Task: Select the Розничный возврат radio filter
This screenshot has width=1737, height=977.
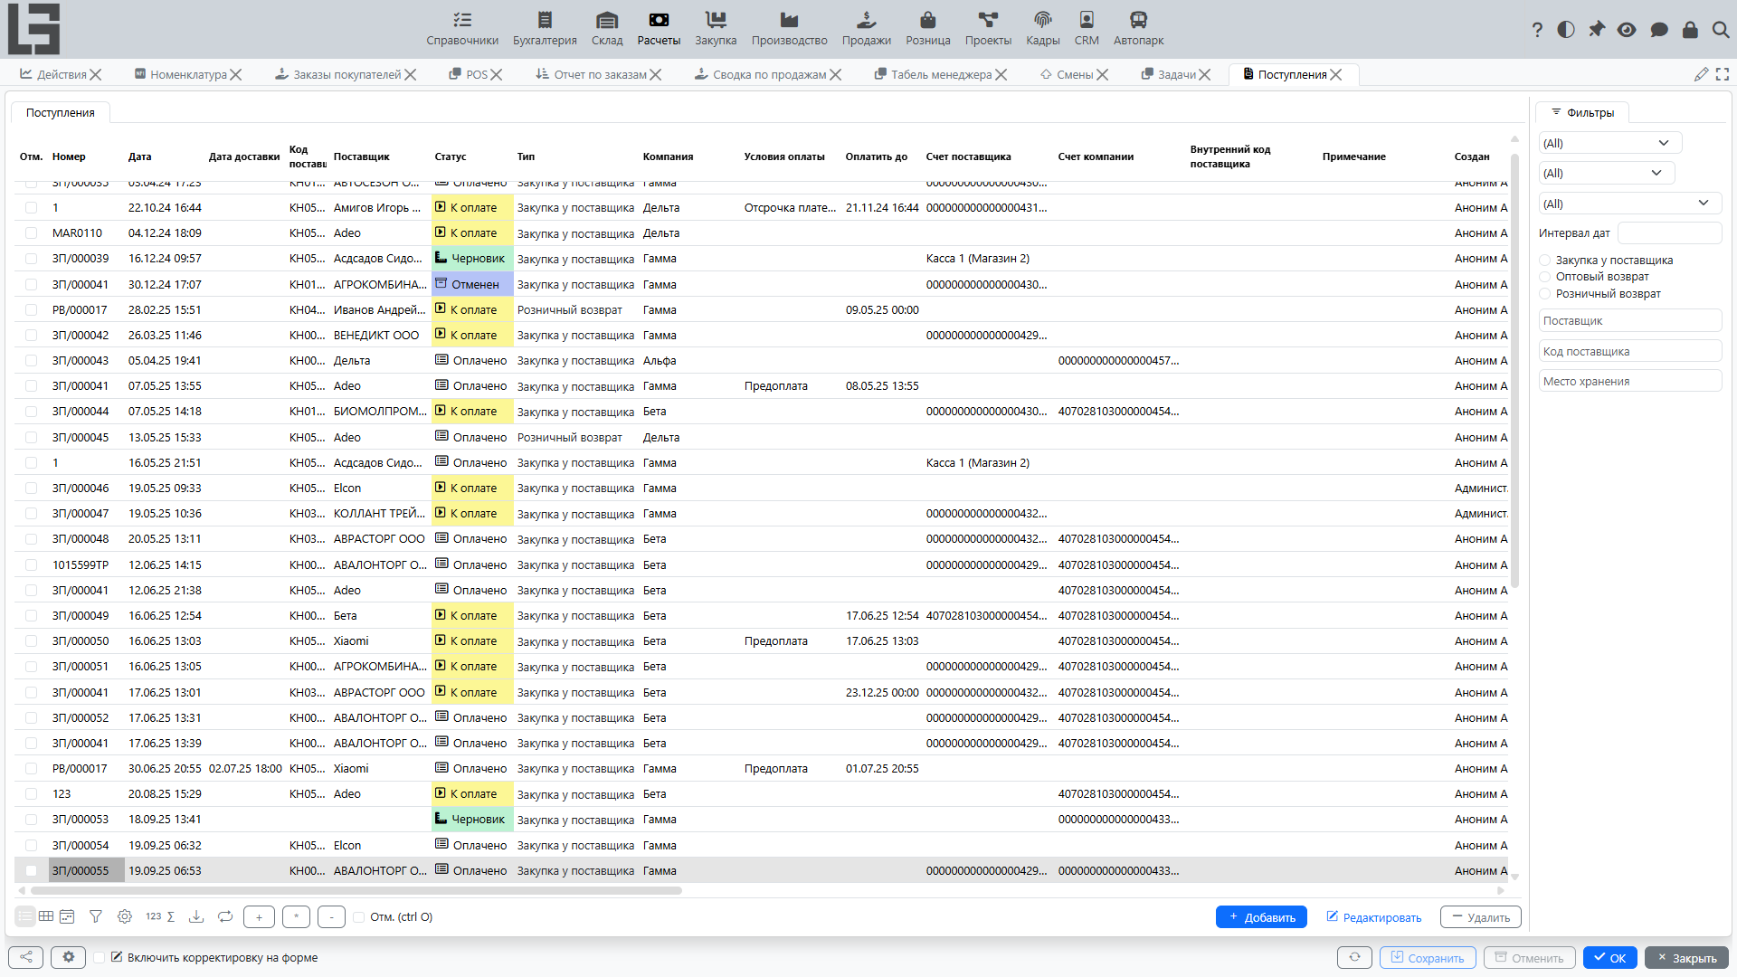Action: point(1545,294)
